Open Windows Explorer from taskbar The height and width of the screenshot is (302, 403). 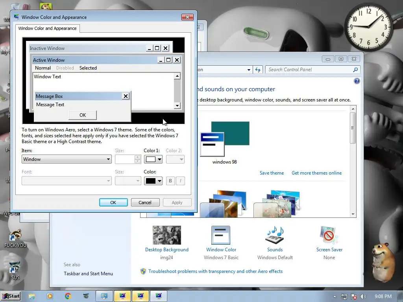click(x=31, y=296)
